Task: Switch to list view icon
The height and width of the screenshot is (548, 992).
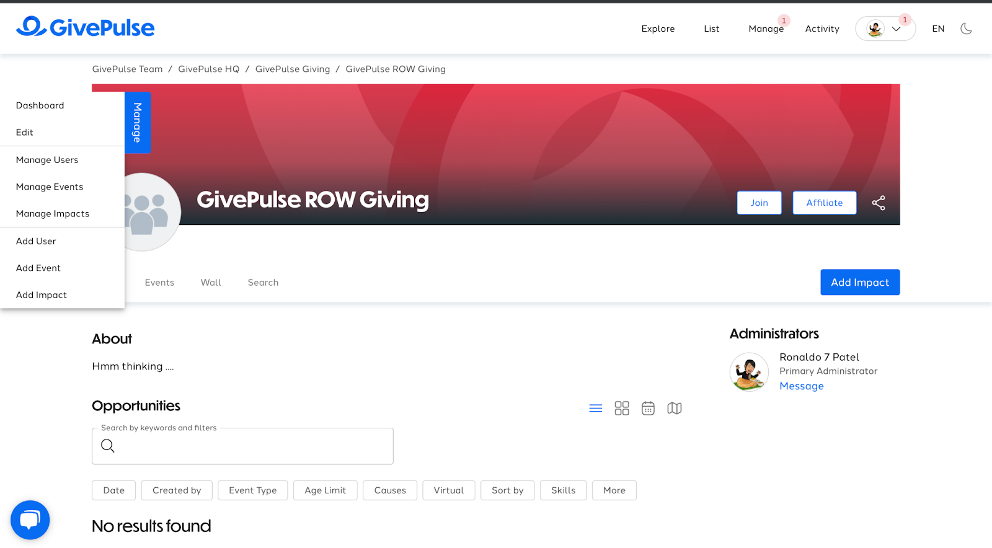Action: (x=596, y=409)
